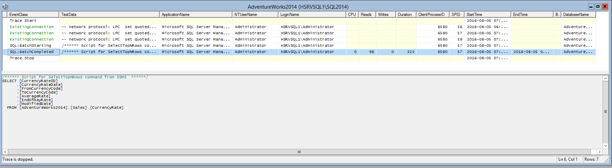Click the 'Rows: 7' status indicator

591,159
